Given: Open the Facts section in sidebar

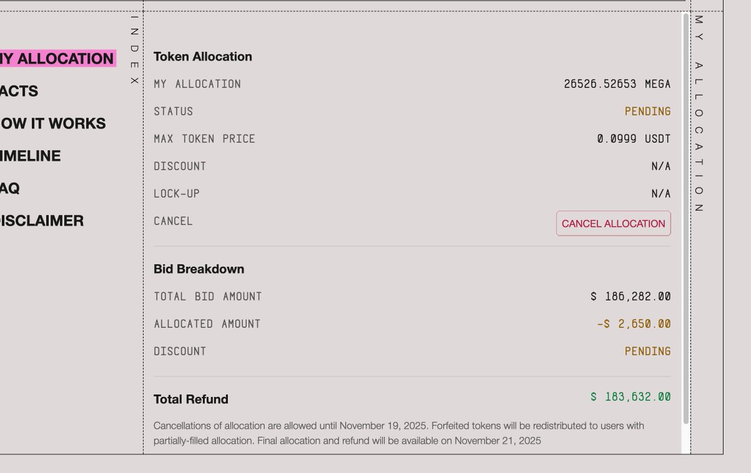Looking at the screenshot, I should coord(19,91).
